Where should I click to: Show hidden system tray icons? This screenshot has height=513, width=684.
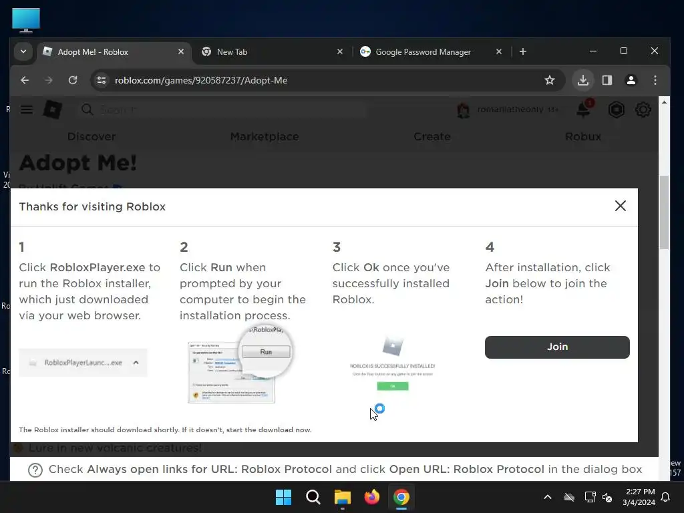click(548, 497)
